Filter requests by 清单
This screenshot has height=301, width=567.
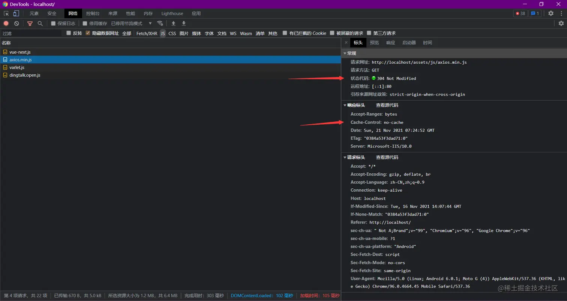[x=260, y=33]
